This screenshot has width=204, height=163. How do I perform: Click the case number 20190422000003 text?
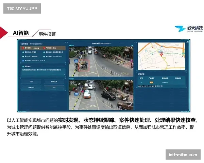(36, 44)
